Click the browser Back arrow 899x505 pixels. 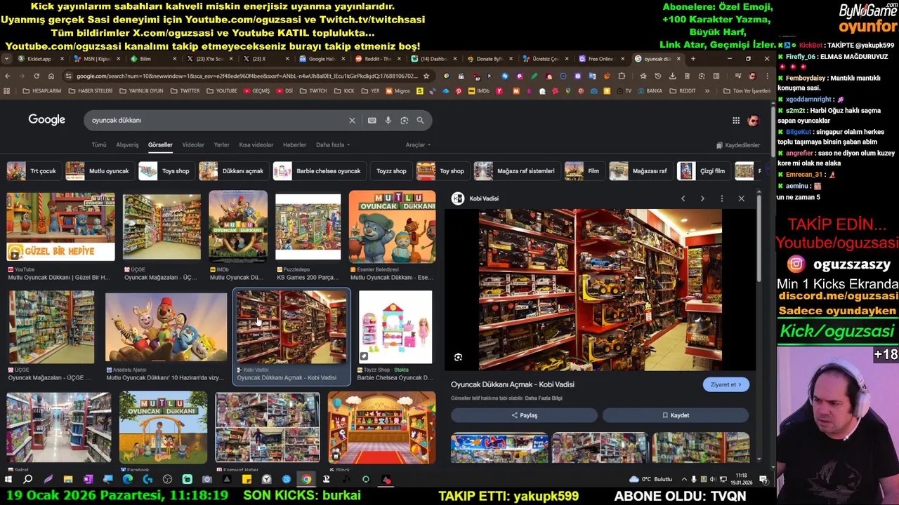click(7, 76)
